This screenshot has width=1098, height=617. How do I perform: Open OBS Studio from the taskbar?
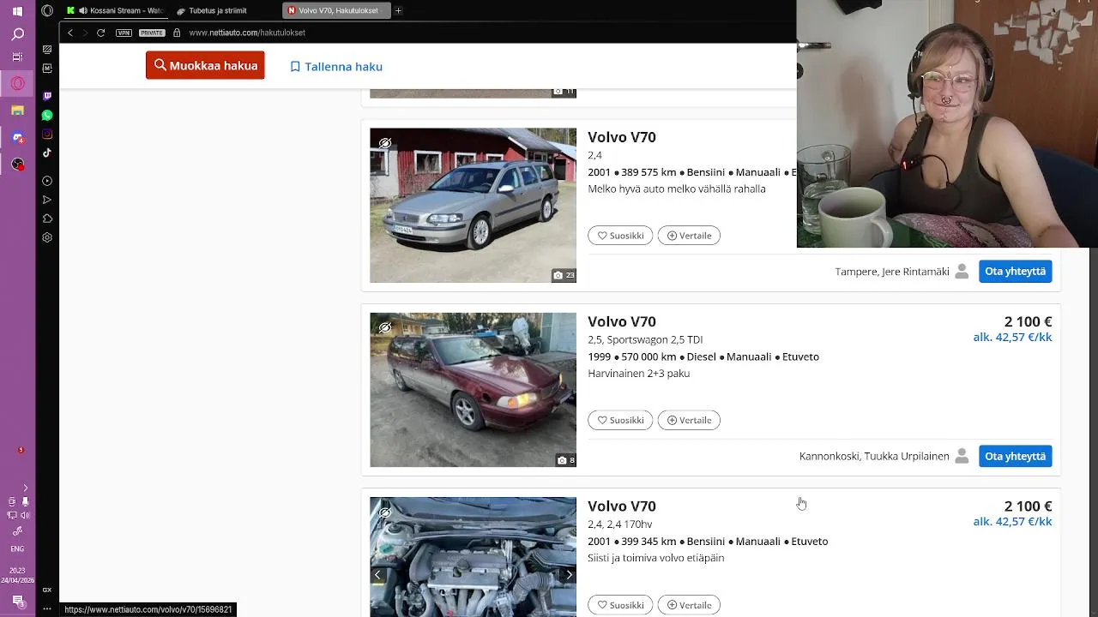17,164
